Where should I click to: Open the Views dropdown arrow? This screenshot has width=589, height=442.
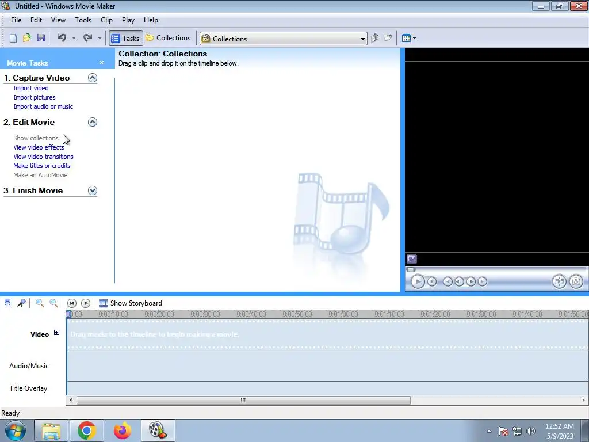(x=414, y=38)
